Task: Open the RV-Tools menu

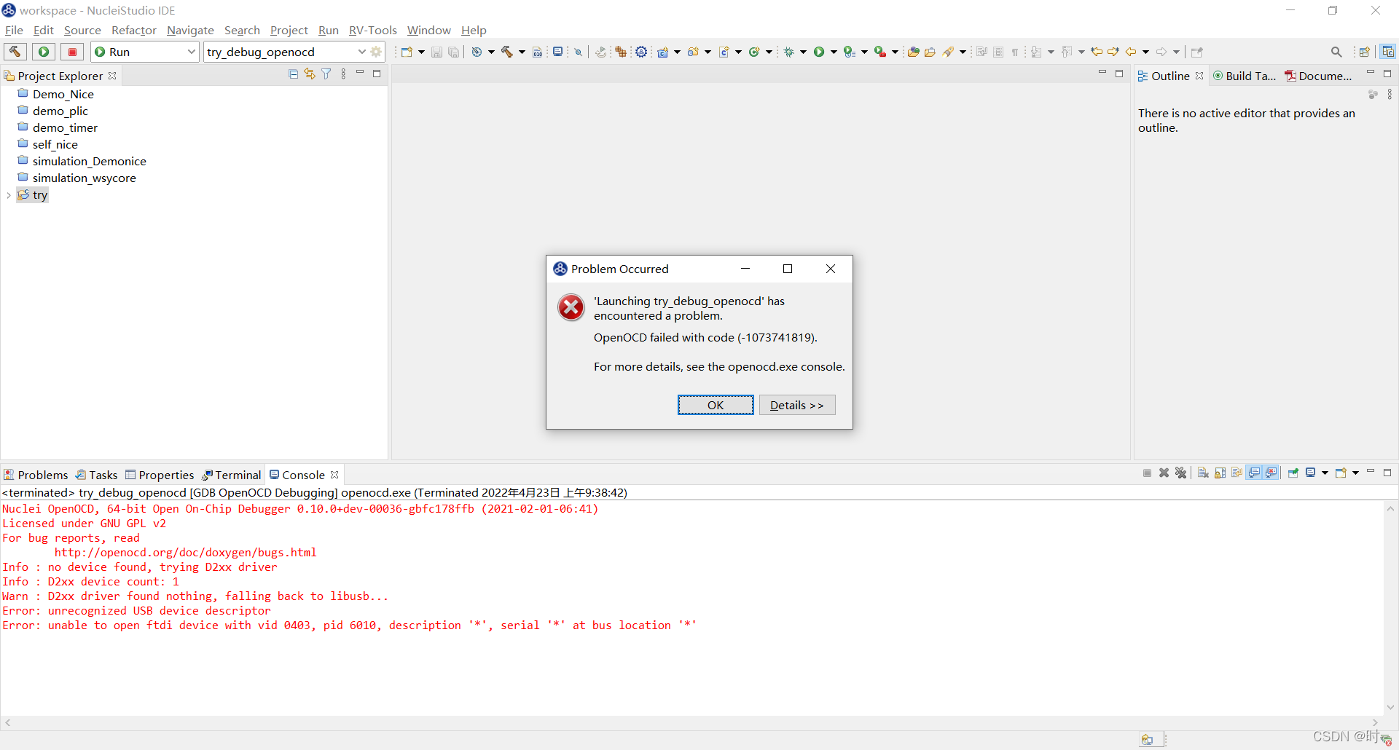Action: (x=372, y=30)
